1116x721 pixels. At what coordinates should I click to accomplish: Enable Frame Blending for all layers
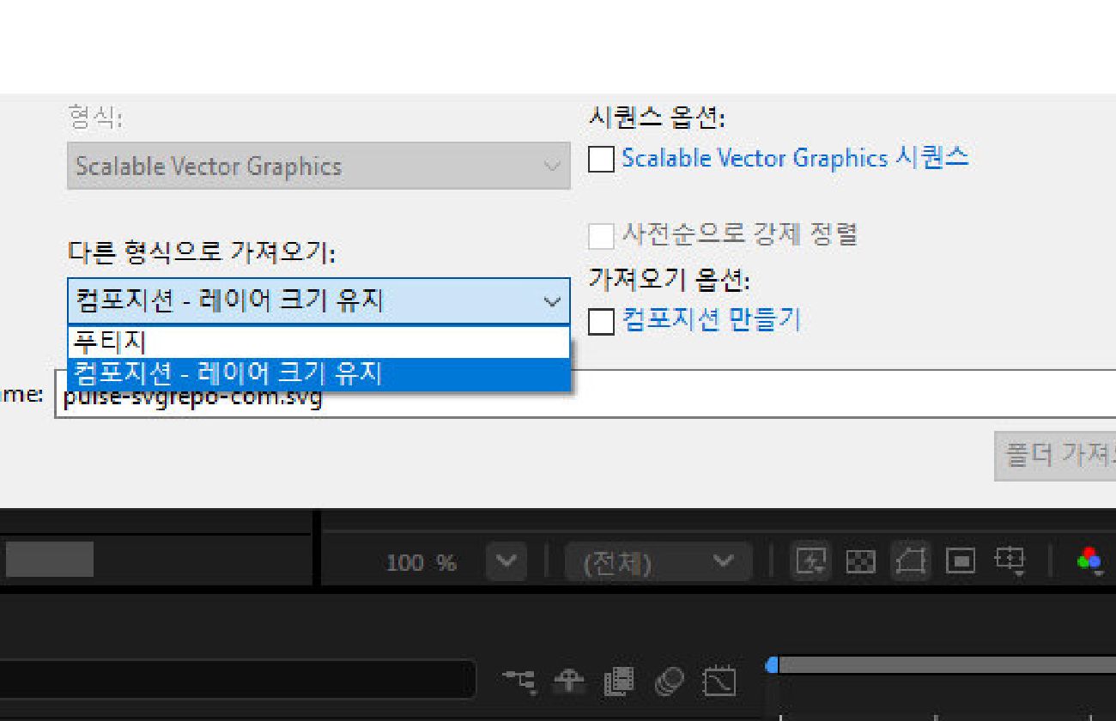620,681
